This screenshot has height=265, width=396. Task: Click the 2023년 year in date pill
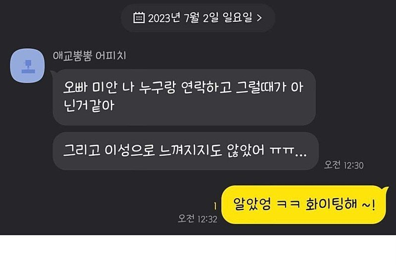(164, 18)
